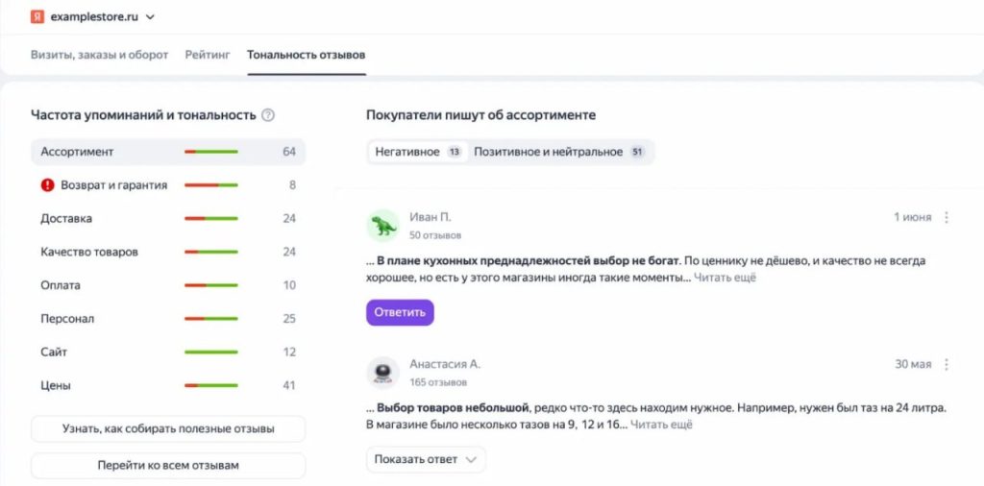This screenshot has width=984, height=486.
Task: Open the Визиты, заказы и оборот tab
Action: pos(99,55)
